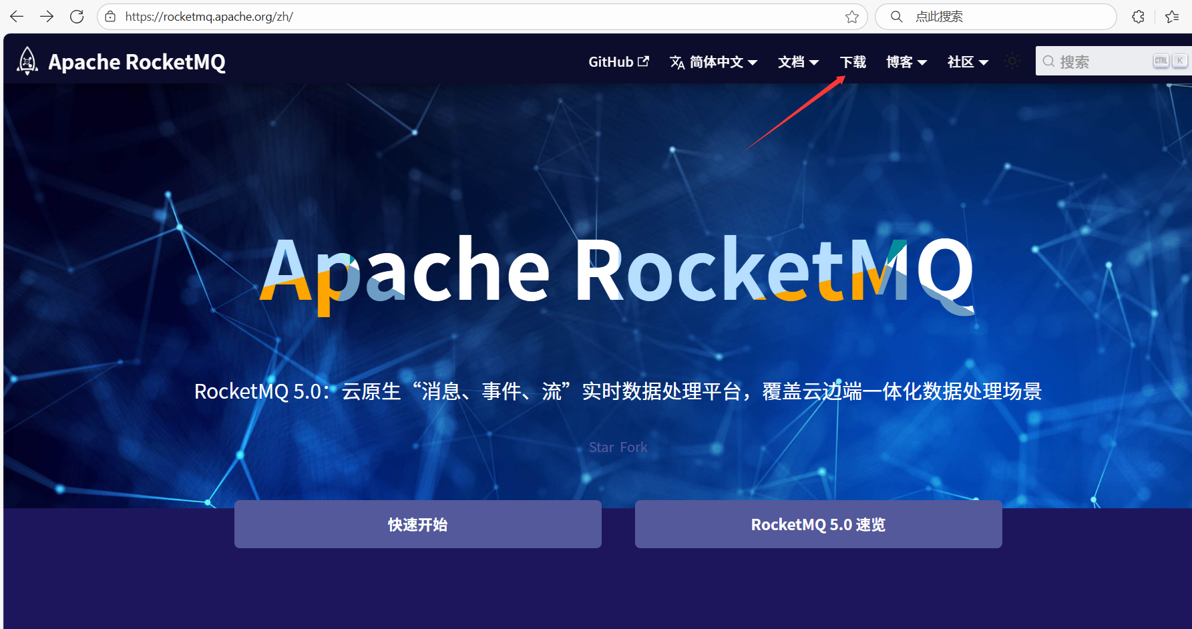Image resolution: width=1192 pixels, height=629 pixels.
Task: Open the GitHub link in navbar
Action: pyautogui.click(x=618, y=62)
